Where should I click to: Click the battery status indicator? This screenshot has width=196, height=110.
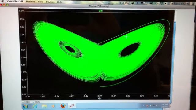(x=154, y=3)
